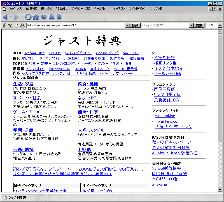Screen dimensions: 224x202
Task: Open the Forward button history dropdown arrow
Action: pyautogui.click(x=22, y=17)
